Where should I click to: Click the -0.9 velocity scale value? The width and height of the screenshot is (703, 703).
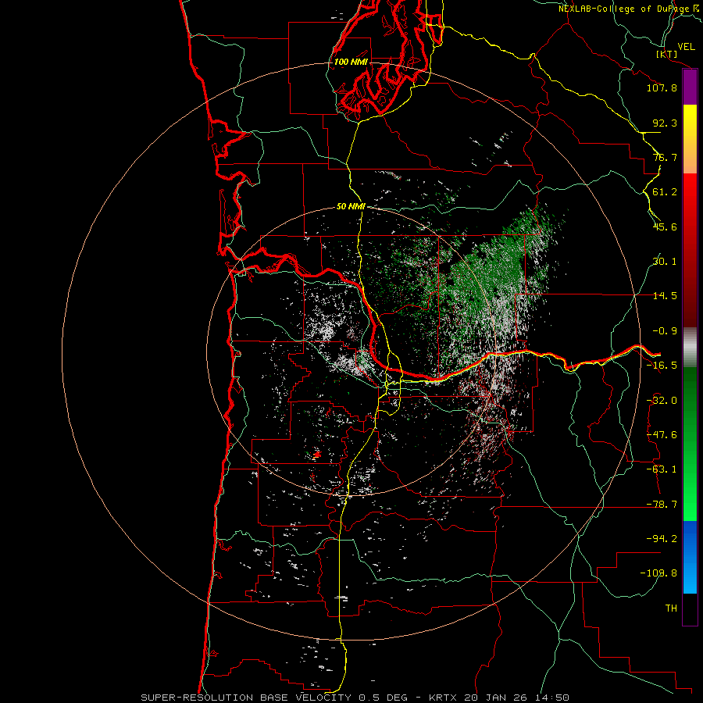click(665, 331)
